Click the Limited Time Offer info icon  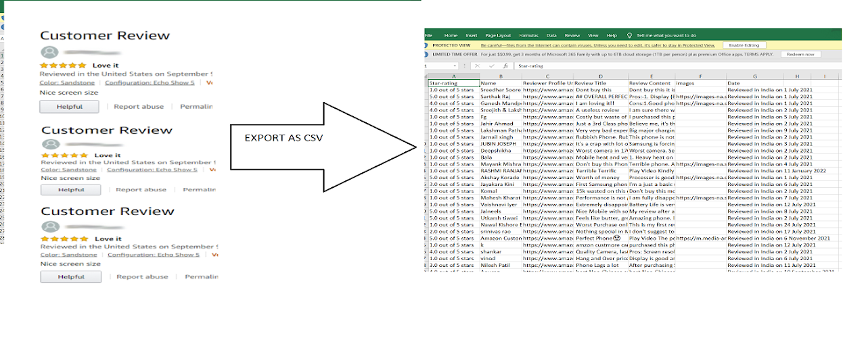click(428, 54)
